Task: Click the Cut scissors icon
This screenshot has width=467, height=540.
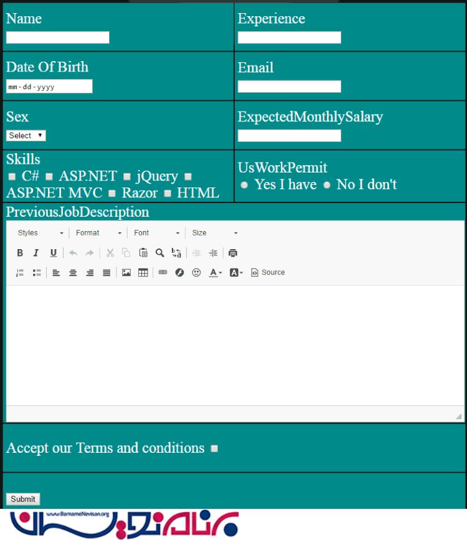Action: tap(110, 253)
